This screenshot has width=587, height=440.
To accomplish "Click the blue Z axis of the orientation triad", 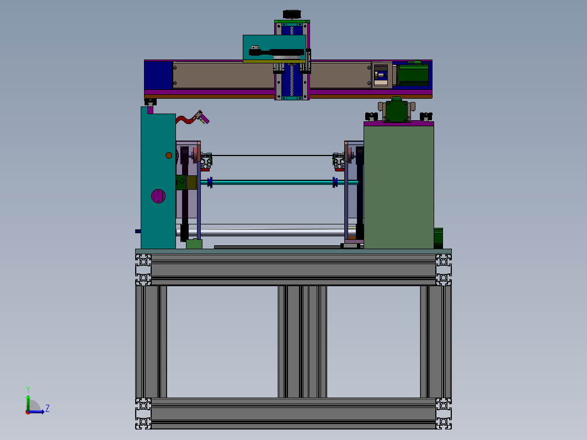I will [x=36, y=411].
